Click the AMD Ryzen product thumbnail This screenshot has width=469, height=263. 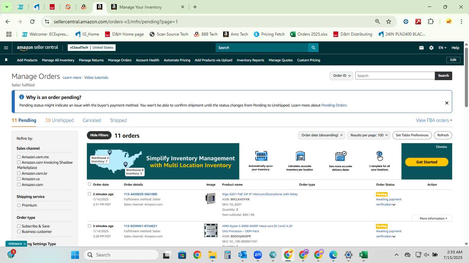point(210,230)
